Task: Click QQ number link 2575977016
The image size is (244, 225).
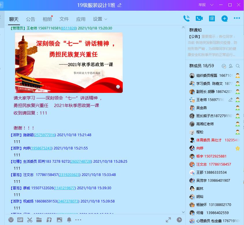Action: 45,135
